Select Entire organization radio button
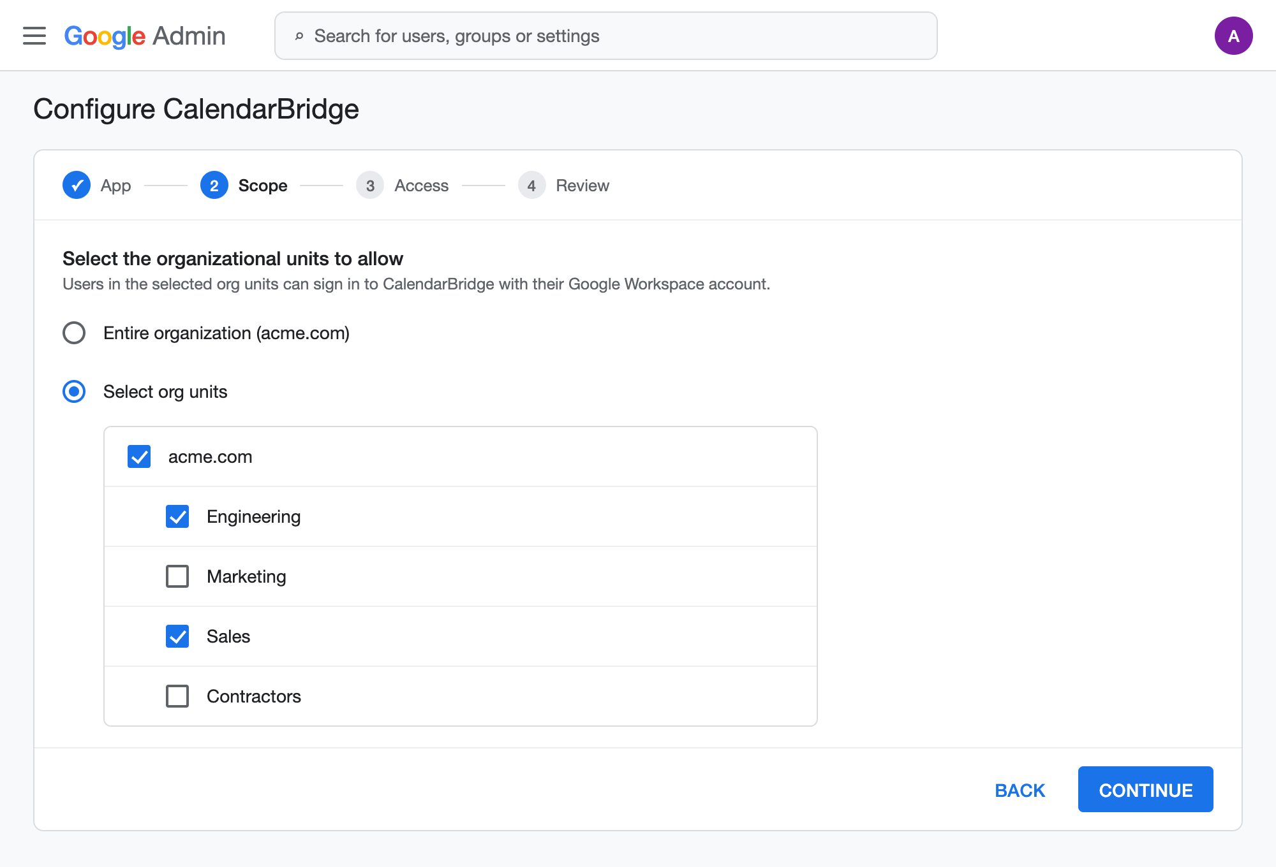This screenshot has width=1276, height=867. 74,333
